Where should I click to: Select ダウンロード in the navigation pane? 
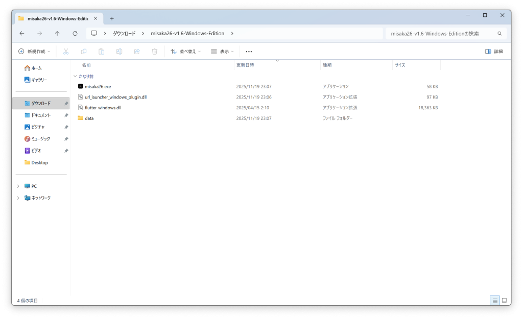41,104
